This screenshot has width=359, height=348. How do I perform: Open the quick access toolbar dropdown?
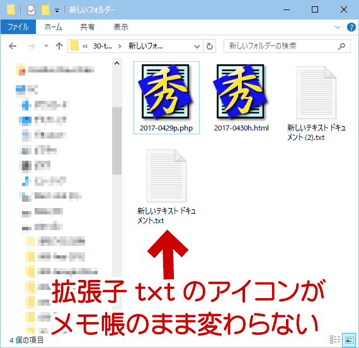pos(57,10)
